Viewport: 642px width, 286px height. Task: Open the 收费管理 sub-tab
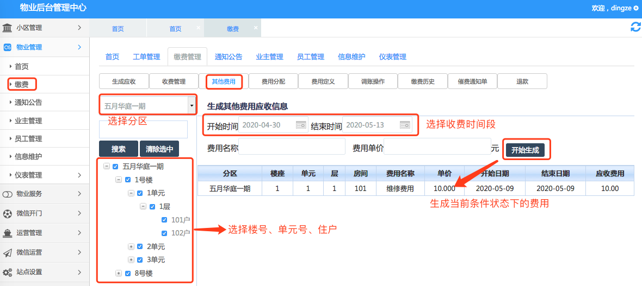point(174,81)
